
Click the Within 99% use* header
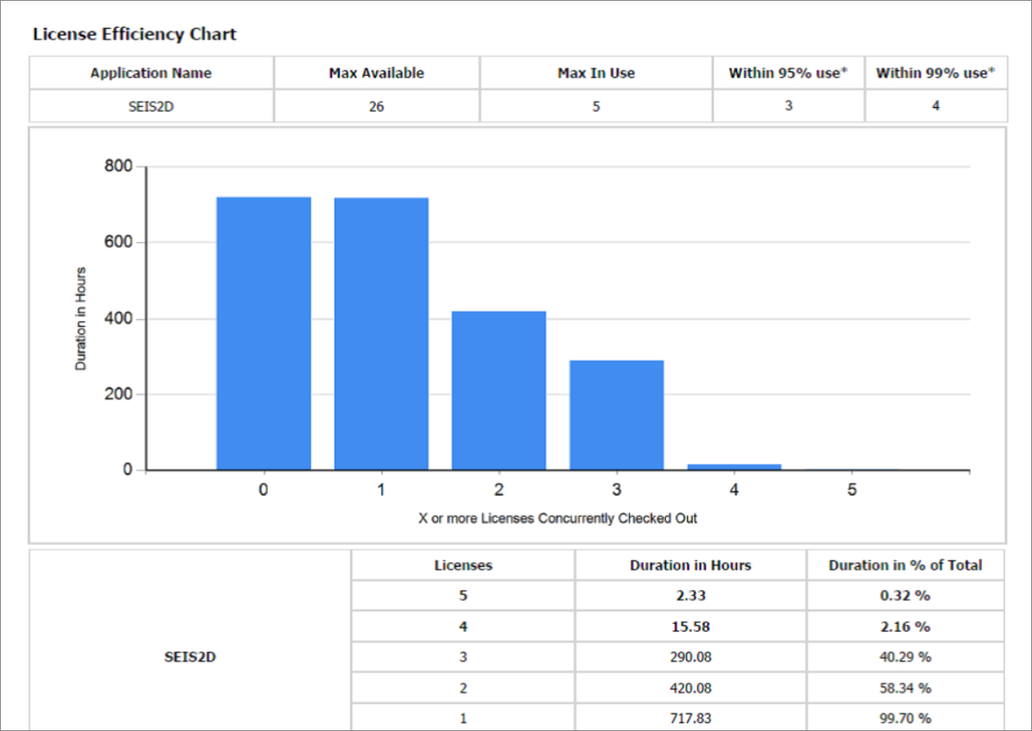coord(935,73)
